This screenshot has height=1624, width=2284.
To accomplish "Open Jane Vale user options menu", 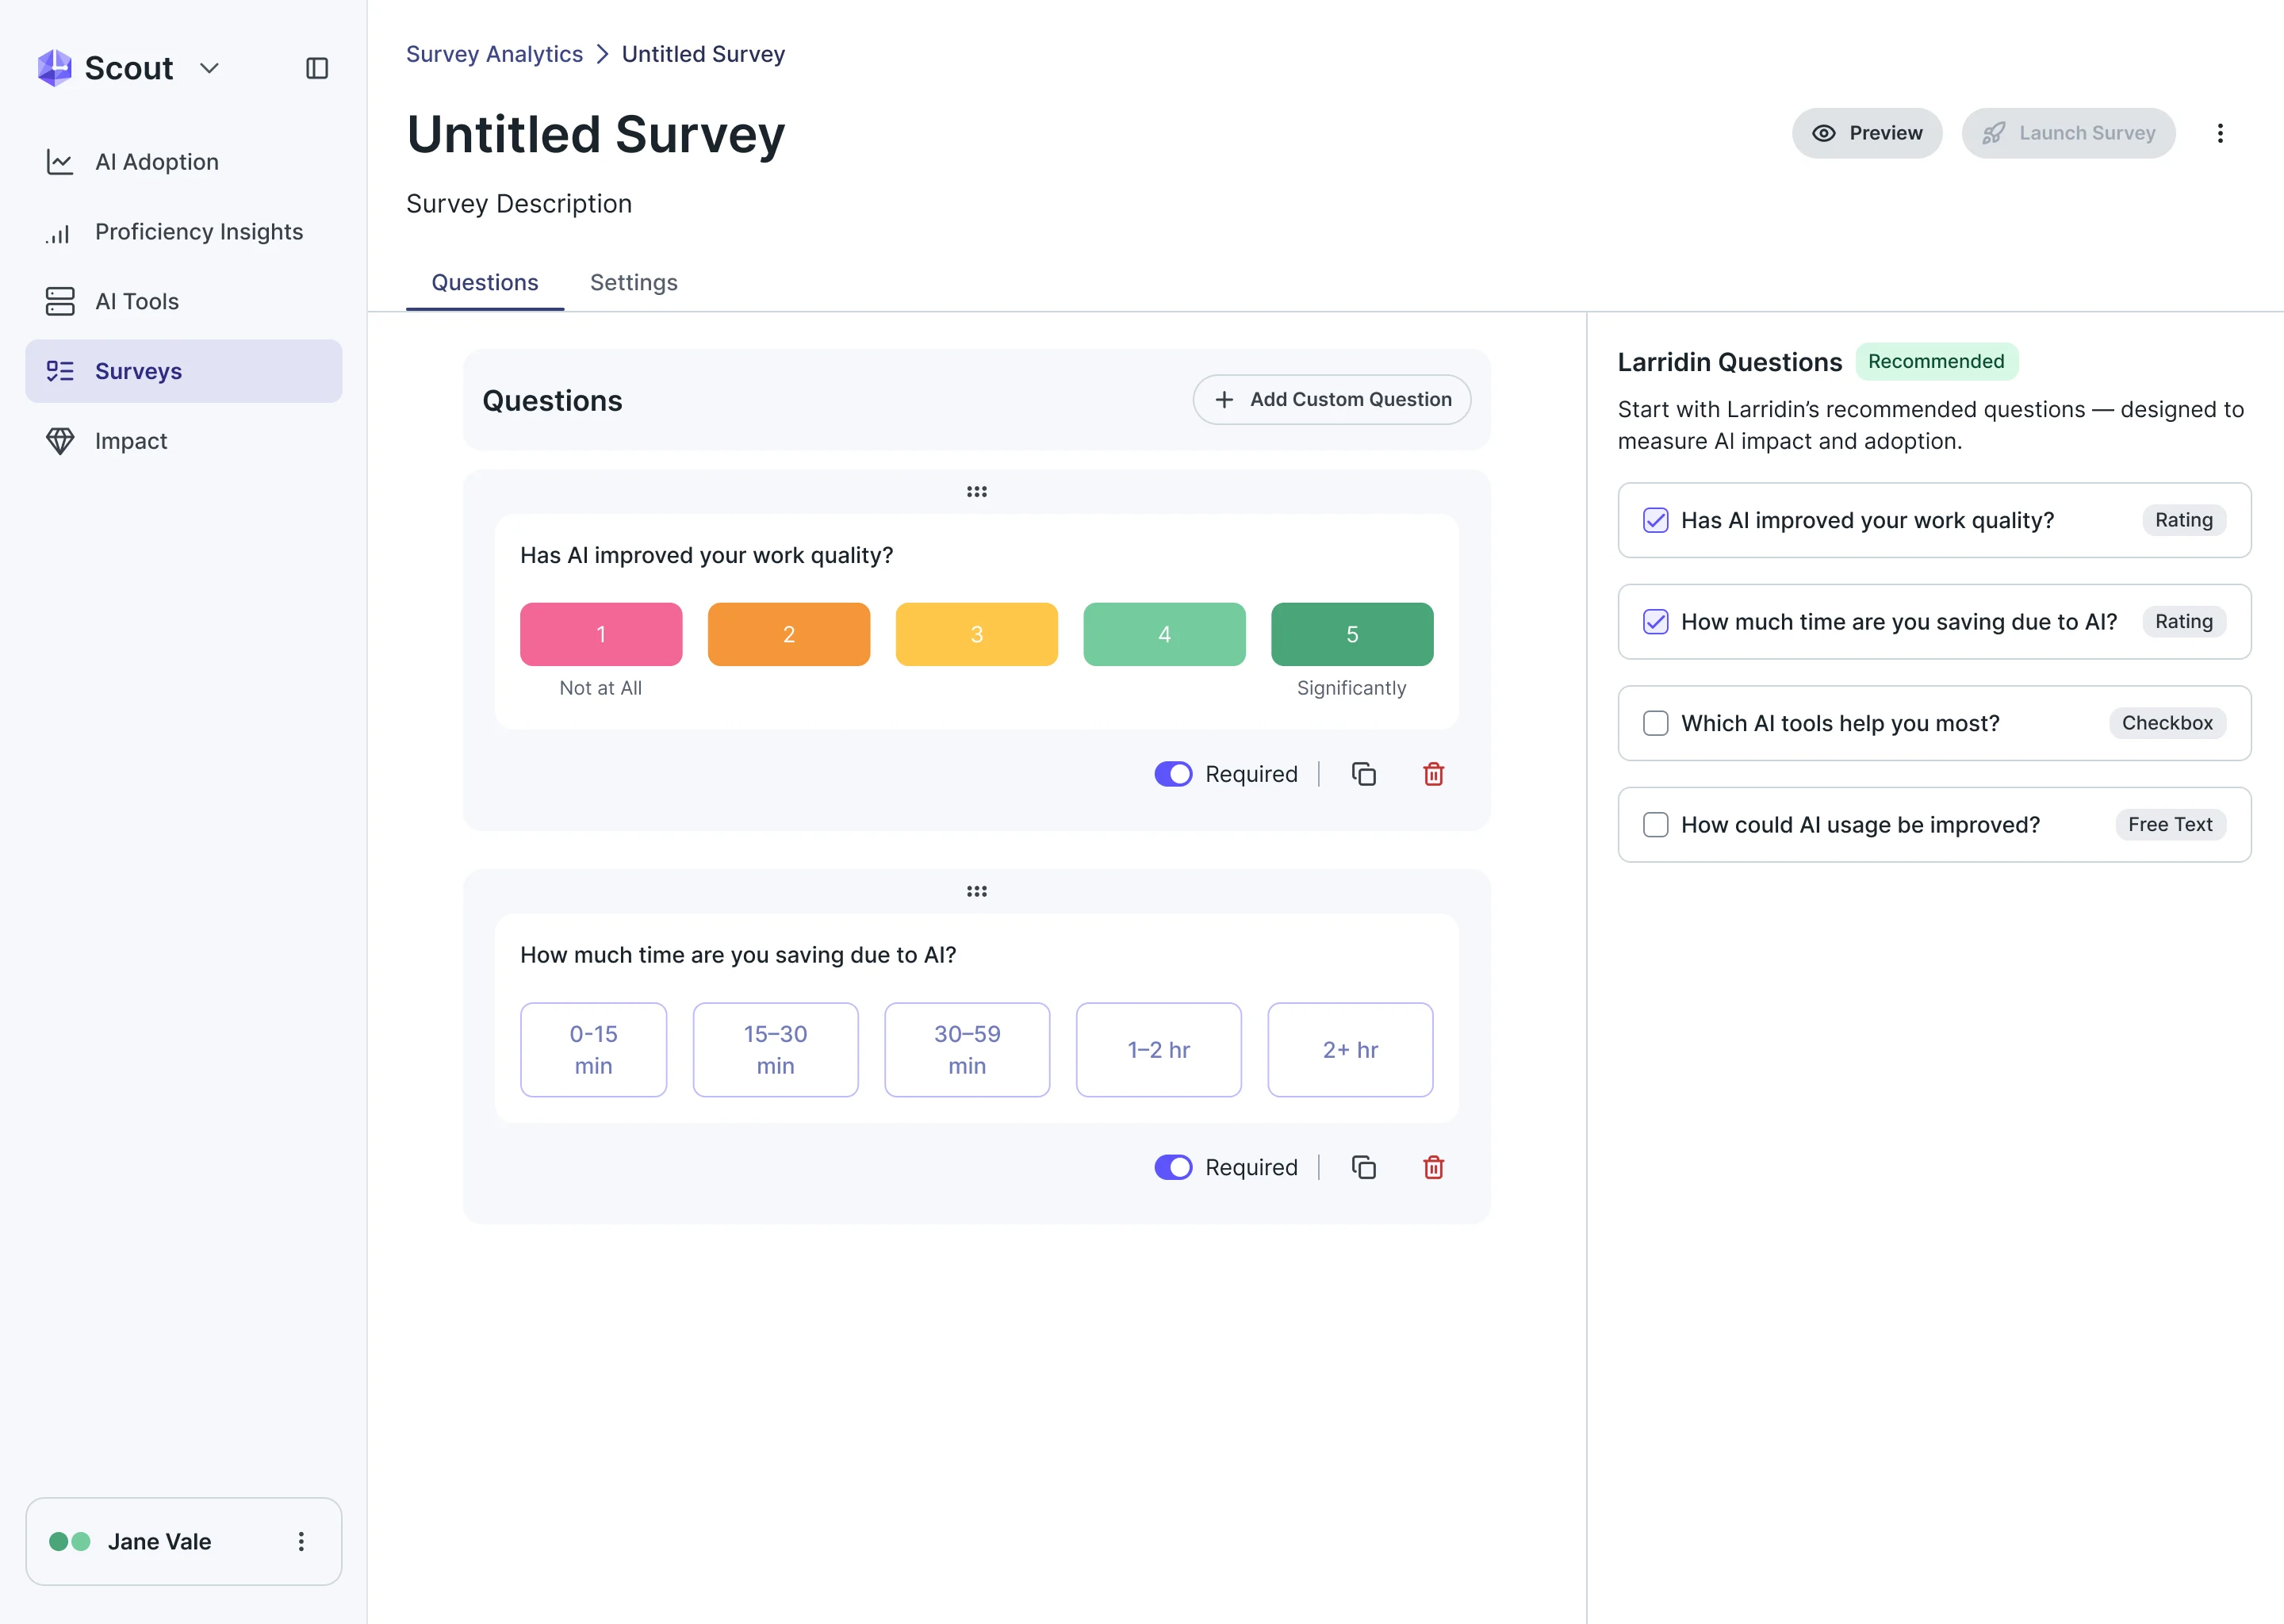I will click(301, 1541).
